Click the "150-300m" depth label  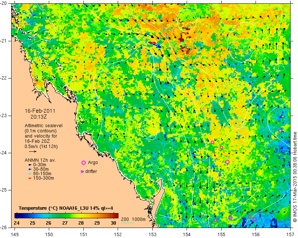click(44, 178)
